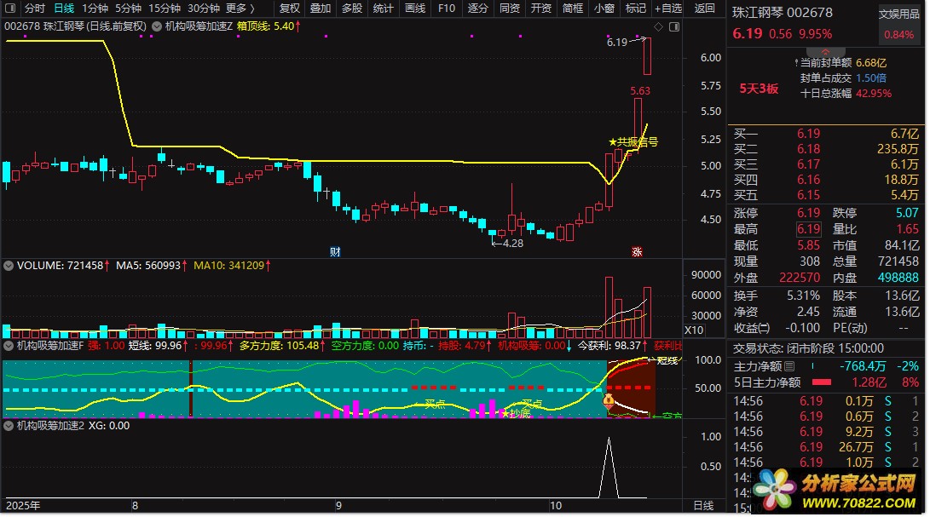Open 复权 adjustment menu
This screenshot has height=517, width=930.
290,9
